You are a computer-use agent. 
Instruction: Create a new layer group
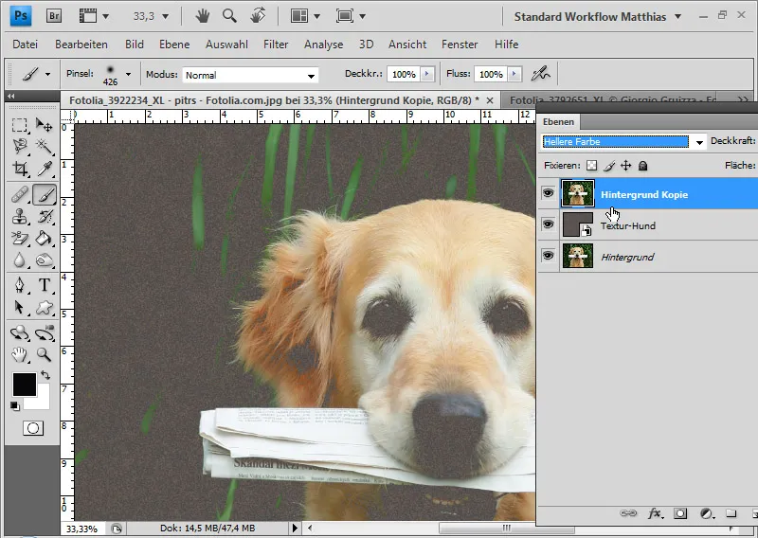pos(731,512)
